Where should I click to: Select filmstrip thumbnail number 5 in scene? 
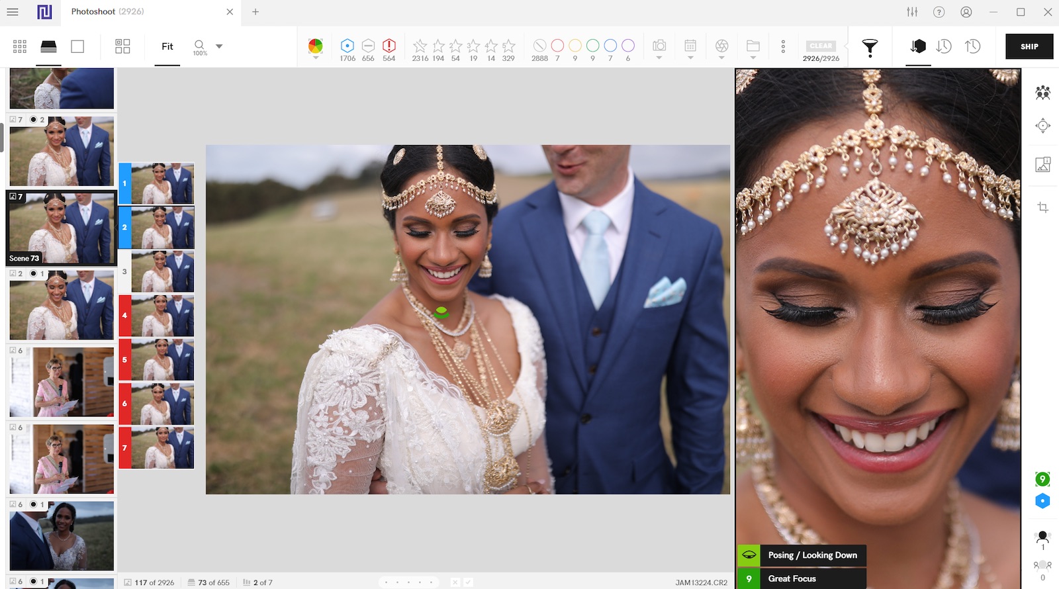[x=161, y=360]
